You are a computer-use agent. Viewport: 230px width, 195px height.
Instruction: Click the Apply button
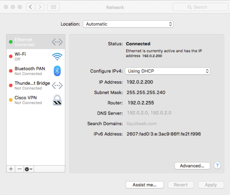(x=211, y=185)
